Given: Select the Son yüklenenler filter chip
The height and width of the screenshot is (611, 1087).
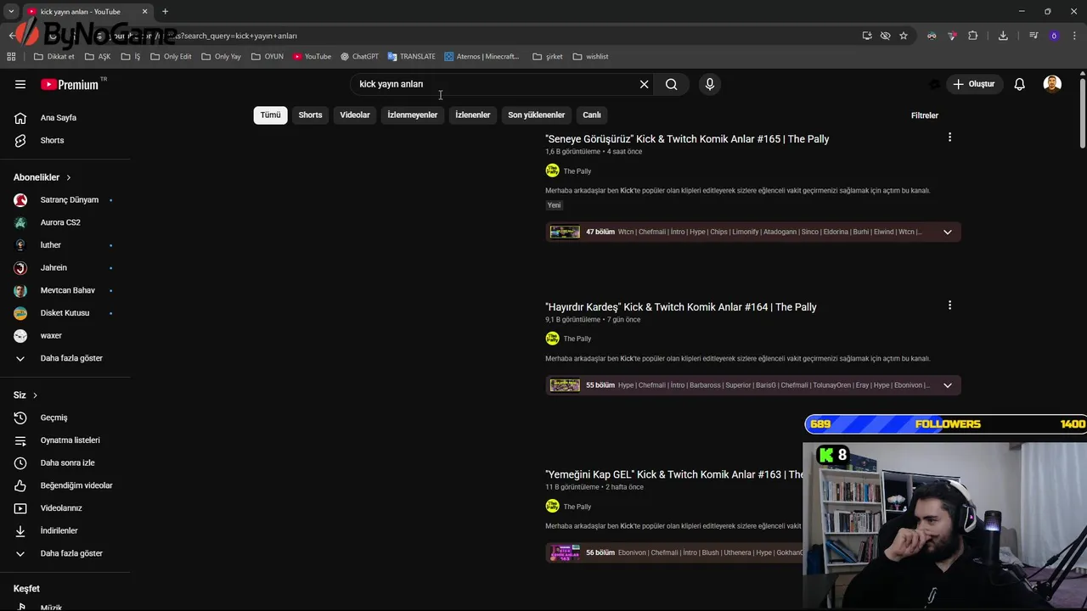Looking at the screenshot, I should click(x=536, y=115).
